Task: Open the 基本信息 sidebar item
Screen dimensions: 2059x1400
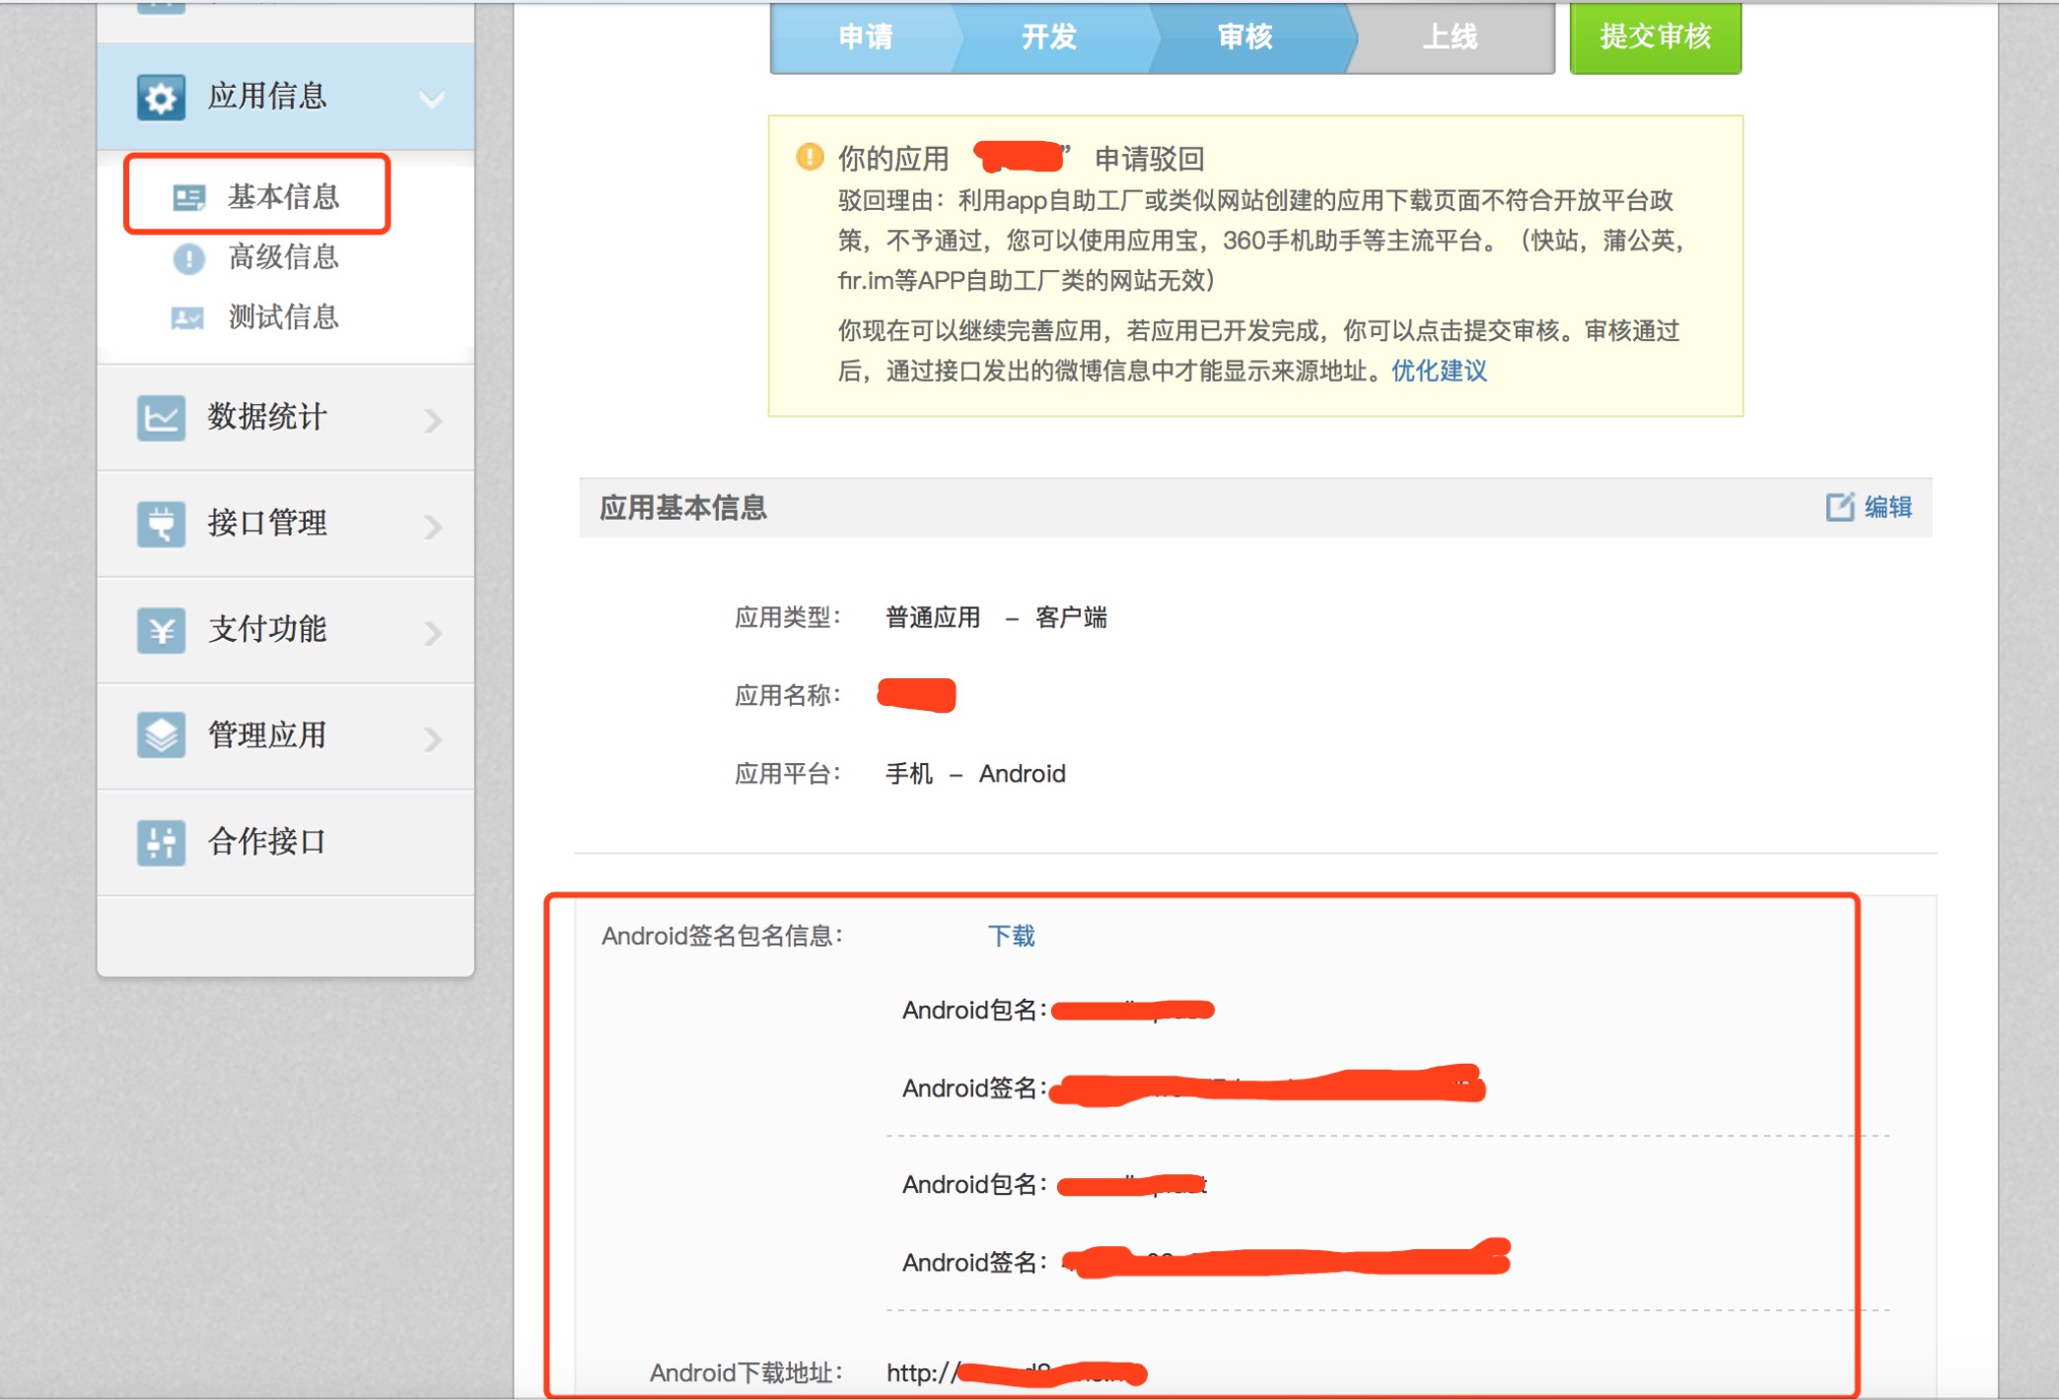Action: pos(282,196)
